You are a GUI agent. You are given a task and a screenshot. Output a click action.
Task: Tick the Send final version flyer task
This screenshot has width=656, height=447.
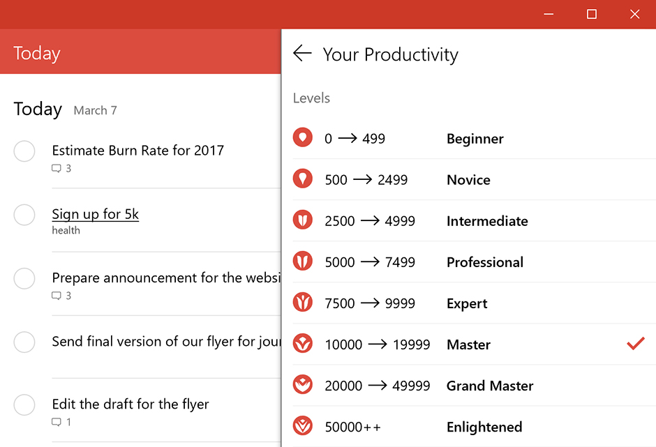tap(24, 342)
